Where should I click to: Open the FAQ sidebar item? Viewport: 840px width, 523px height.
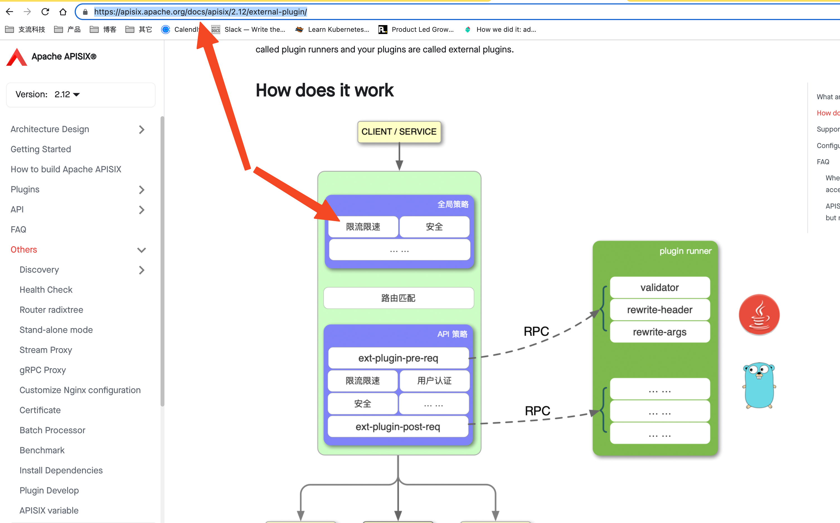18,230
